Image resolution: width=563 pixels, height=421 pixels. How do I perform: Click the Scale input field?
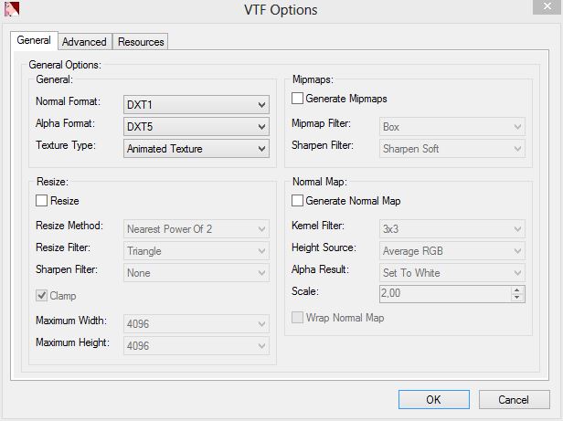(x=444, y=294)
